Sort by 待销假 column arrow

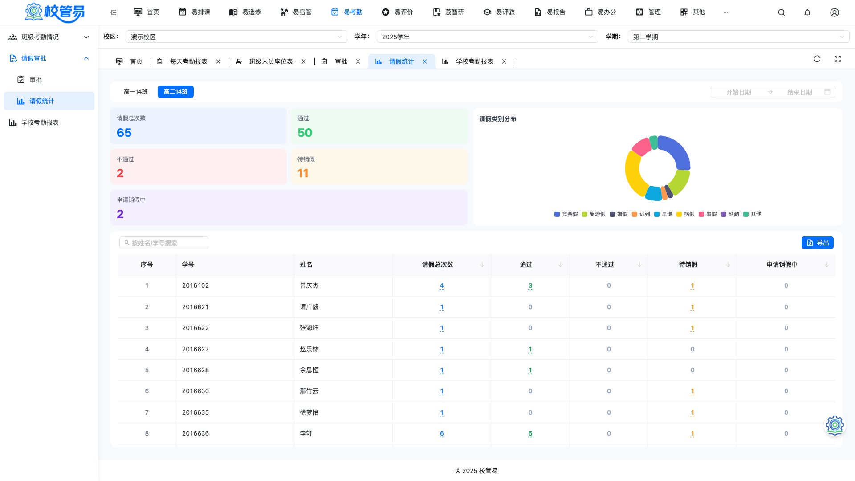tap(728, 265)
